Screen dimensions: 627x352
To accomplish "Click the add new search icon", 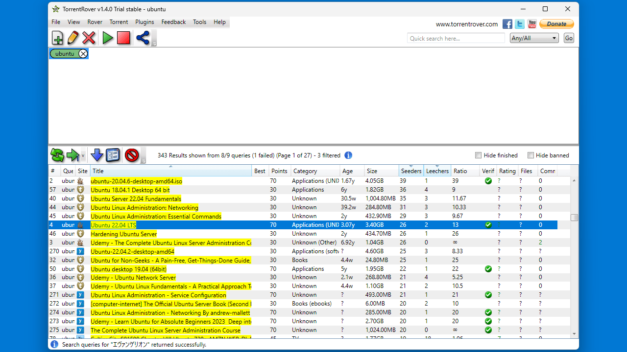I will click(57, 38).
